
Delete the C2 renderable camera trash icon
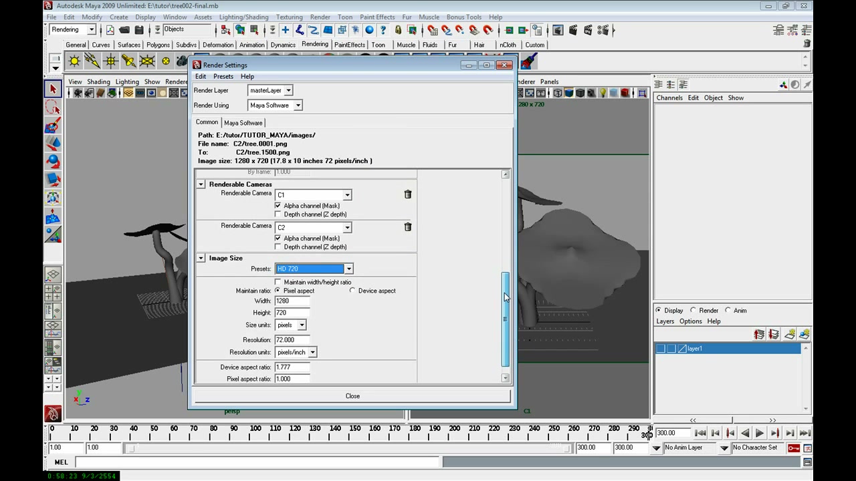408,227
